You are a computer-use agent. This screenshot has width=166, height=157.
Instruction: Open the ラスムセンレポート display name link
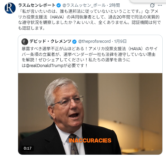click(x=37, y=5)
